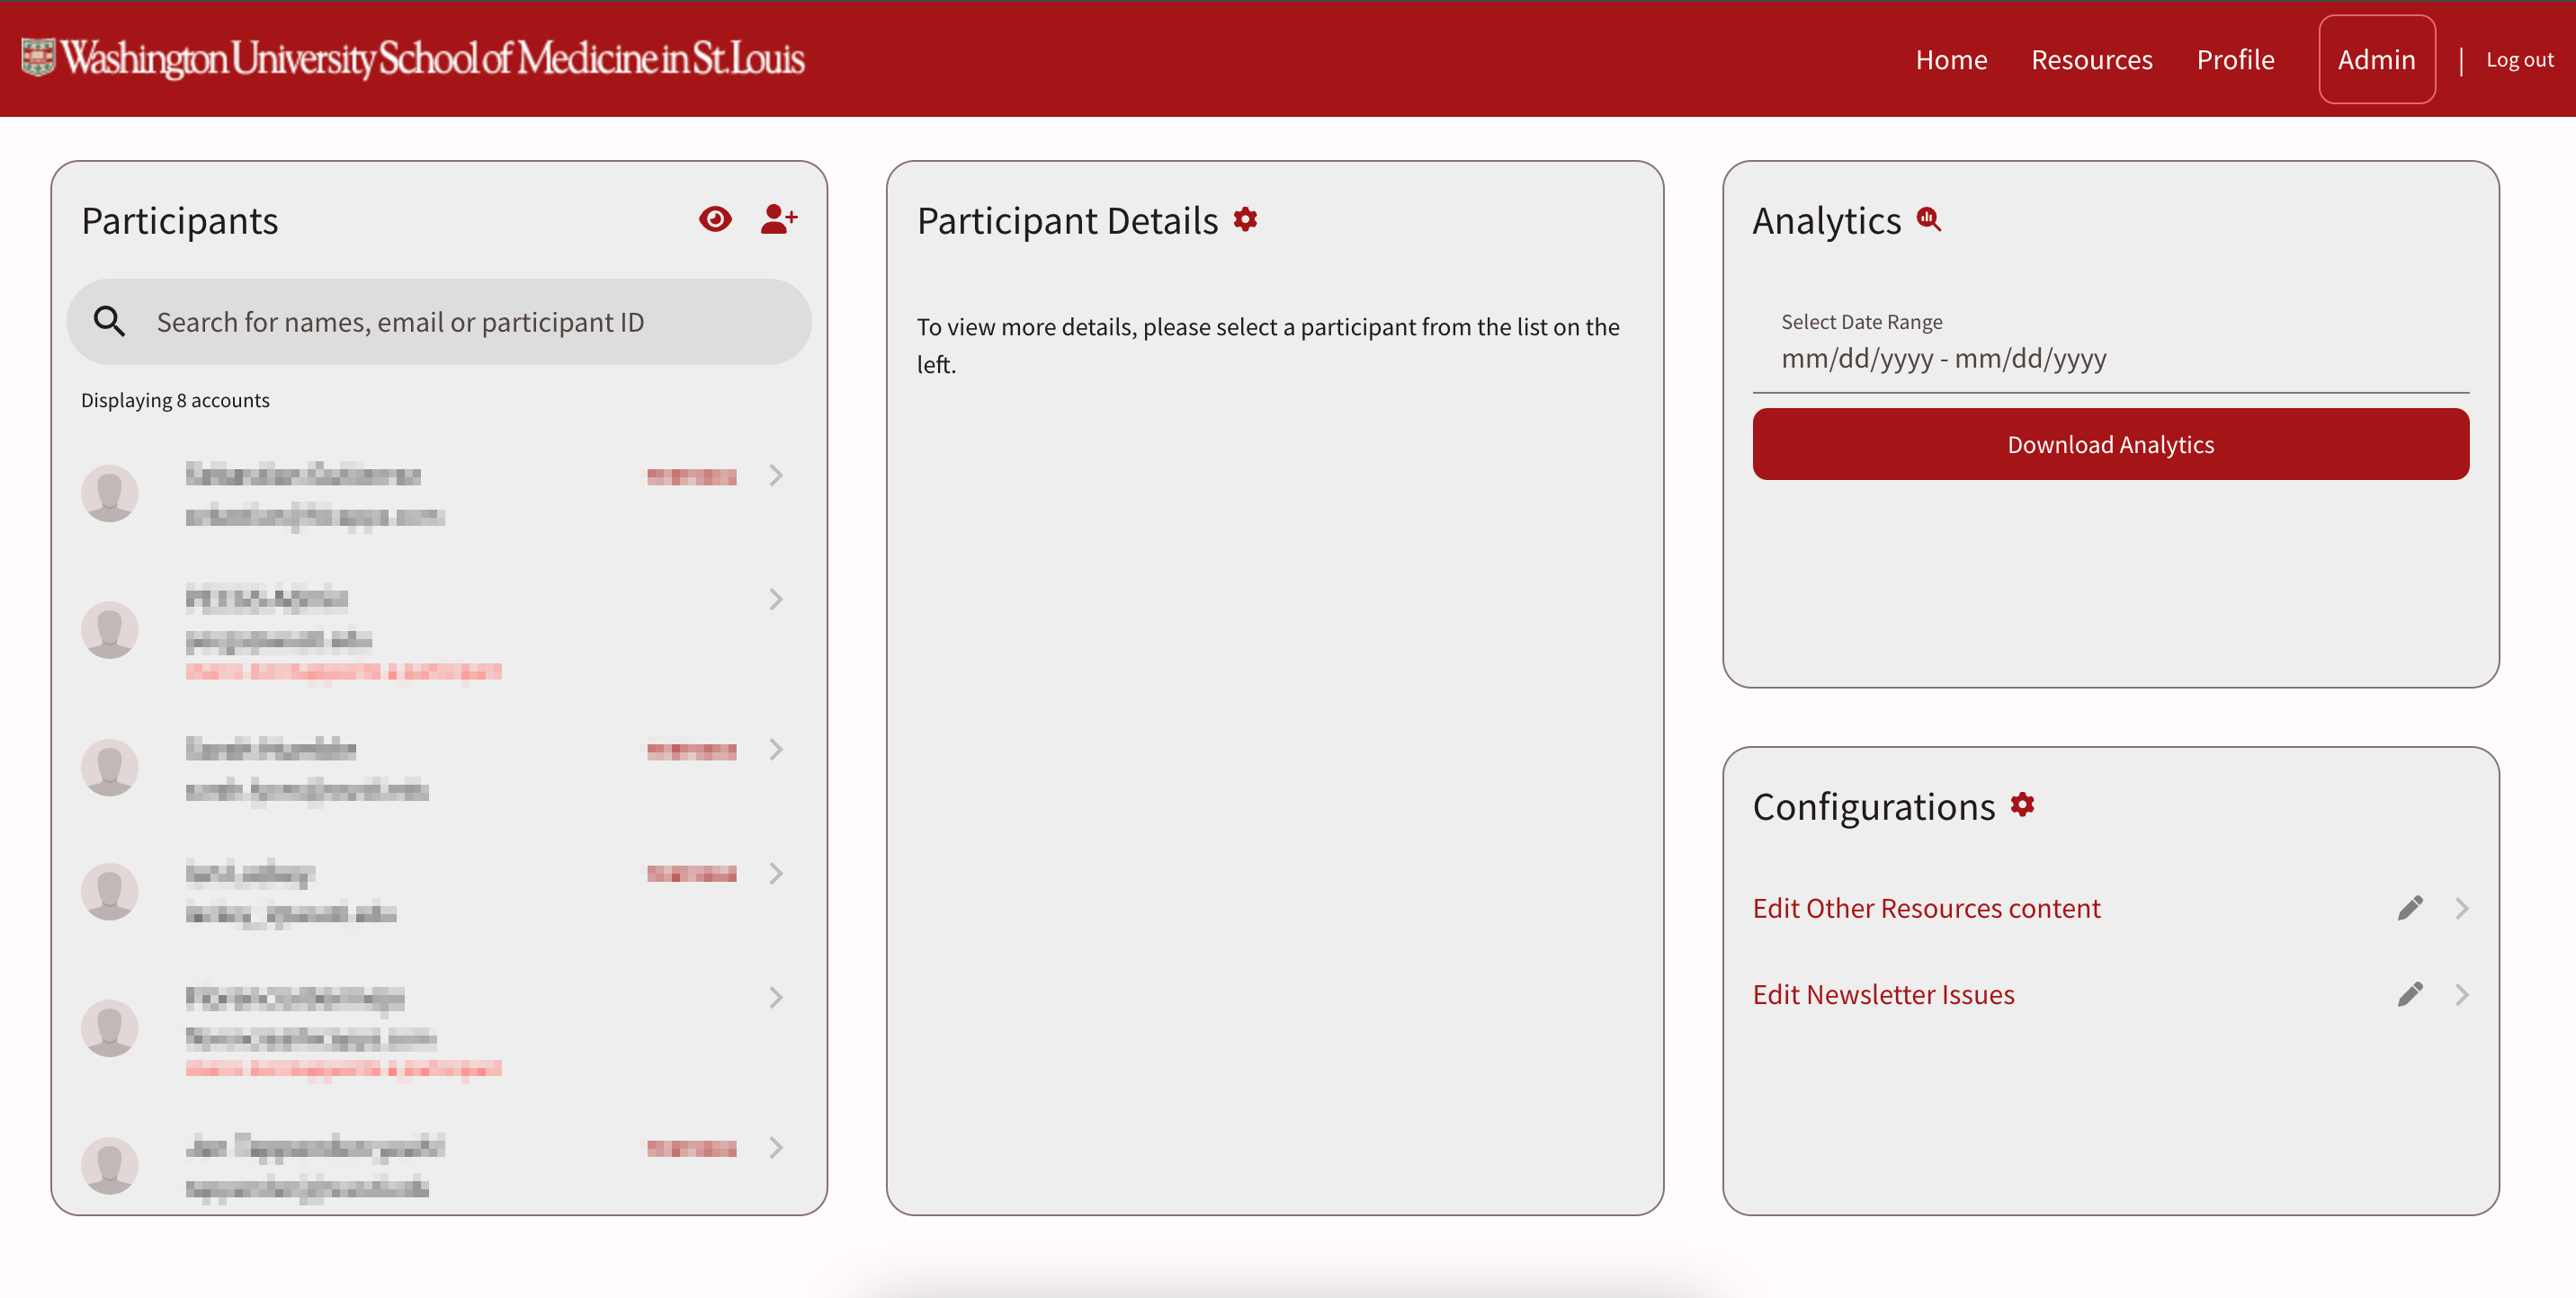Image resolution: width=2576 pixels, height=1298 pixels.
Task: Click the gear icon next to Configurations
Action: click(x=2022, y=805)
